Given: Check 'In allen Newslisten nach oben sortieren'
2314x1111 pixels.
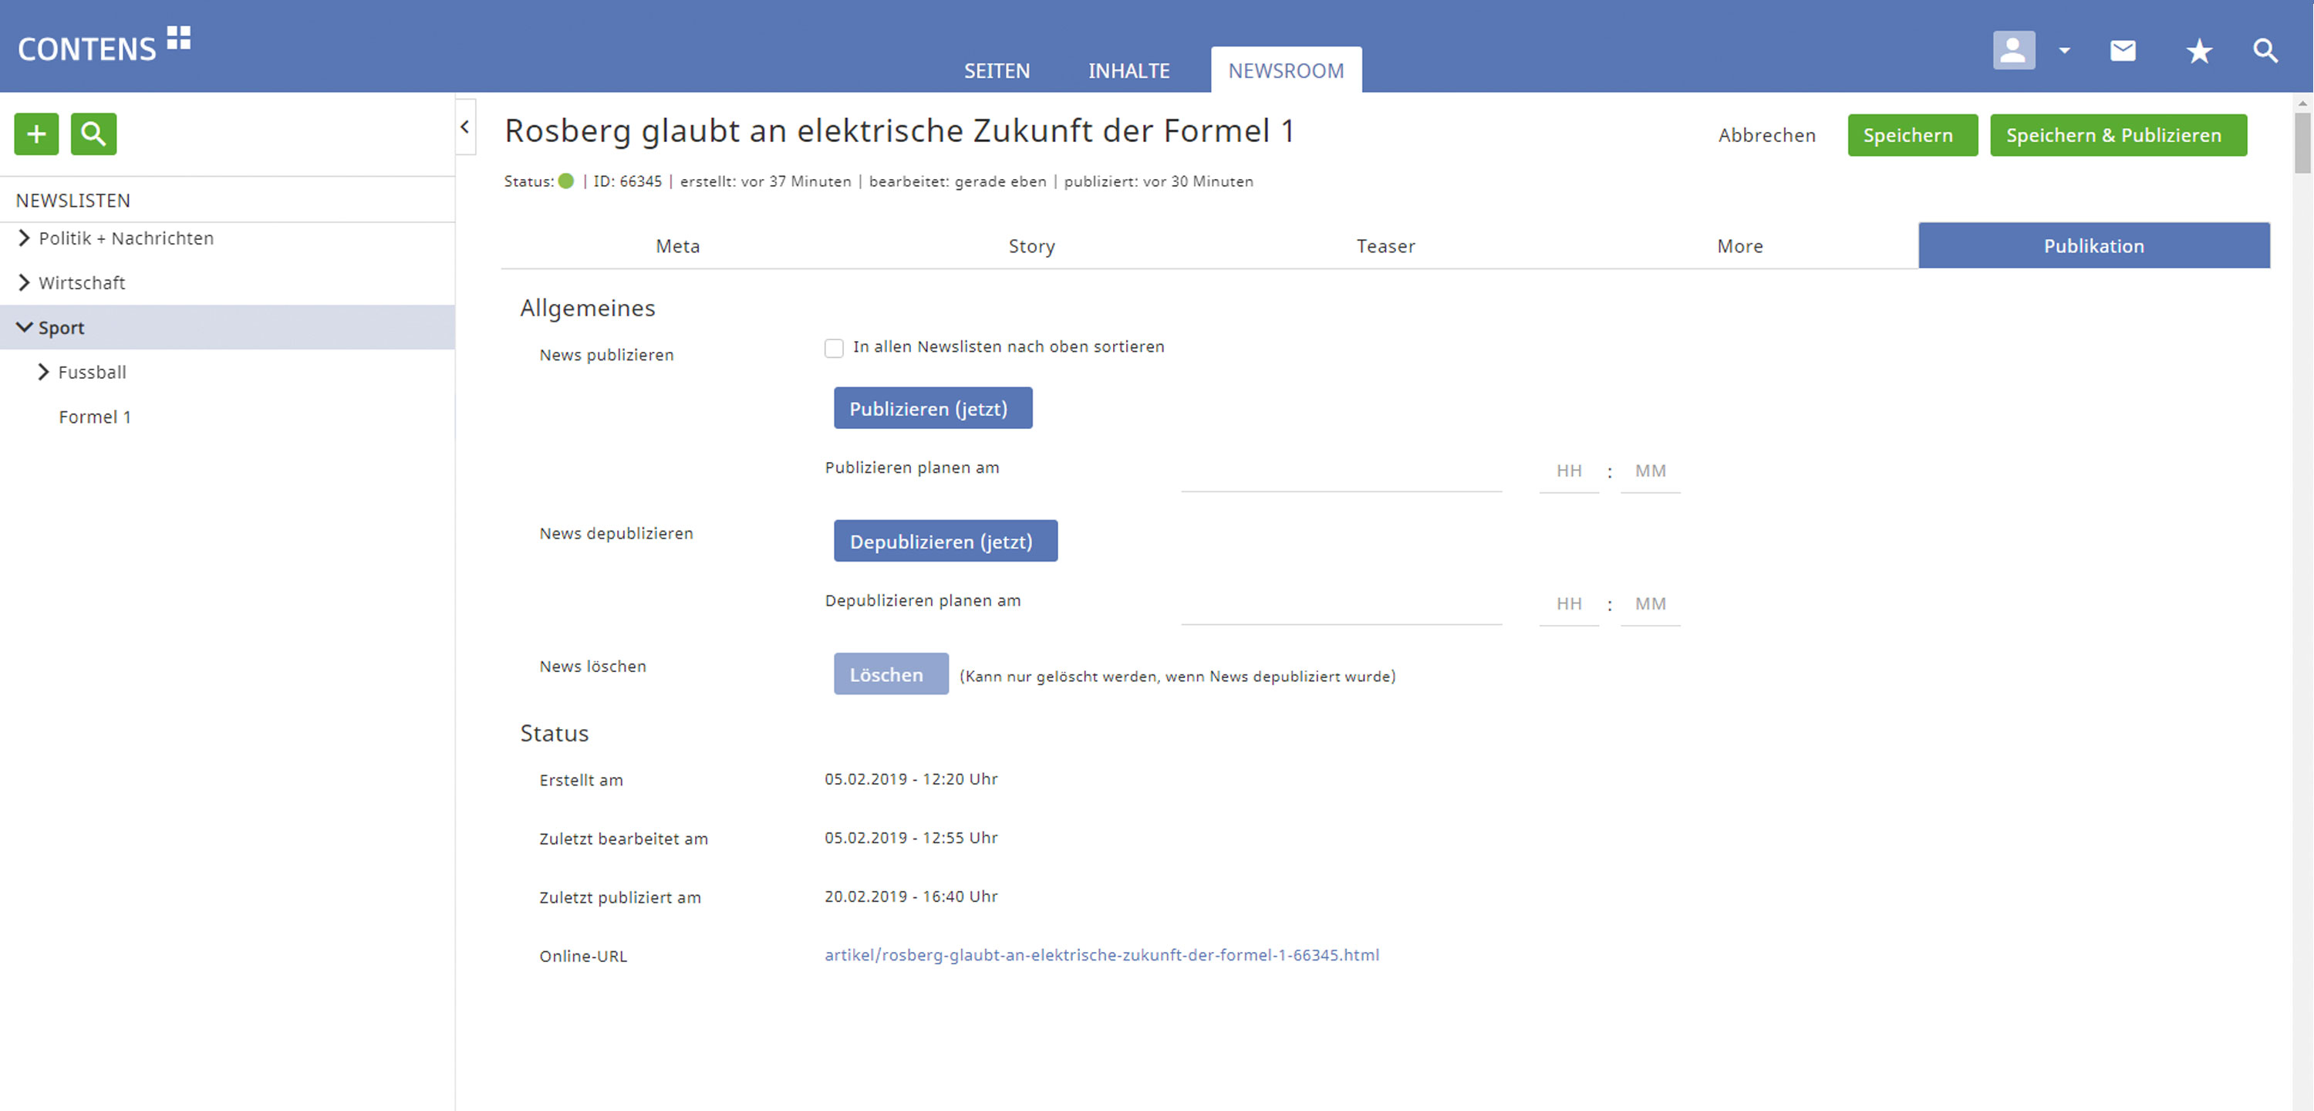Looking at the screenshot, I should click(834, 348).
